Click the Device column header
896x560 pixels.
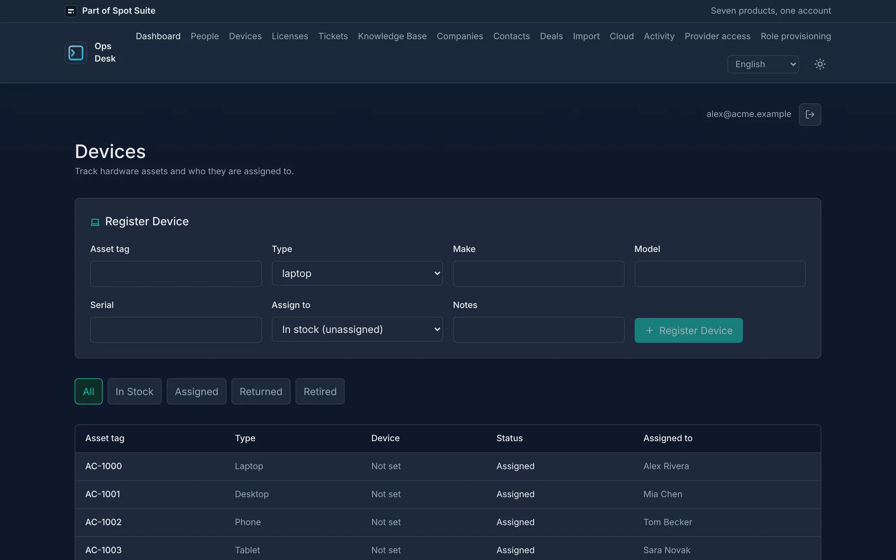(x=385, y=438)
